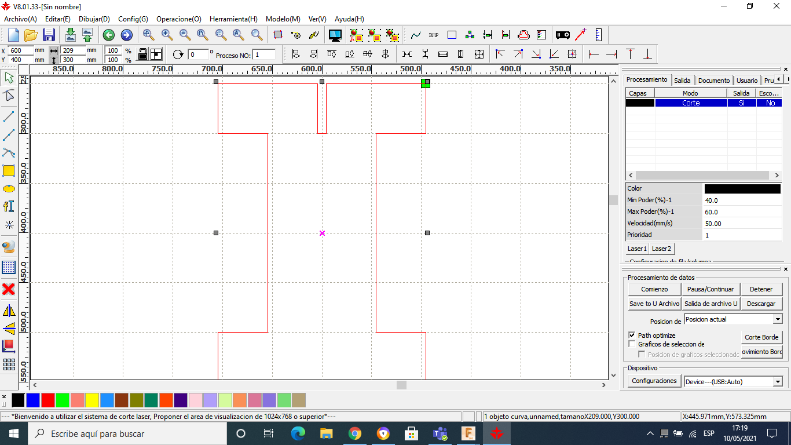Open the Archivo(A) menu
Image resolution: width=791 pixels, height=445 pixels.
(x=20, y=19)
